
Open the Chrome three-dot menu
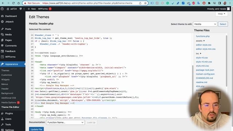tap(230, 3)
